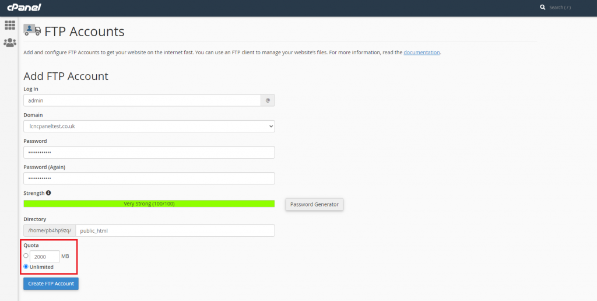Select the MB quota radio button
The image size is (597, 301).
click(x=26, y=256)
